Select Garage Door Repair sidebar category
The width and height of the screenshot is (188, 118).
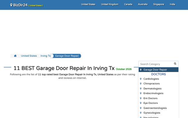click(x=159, y=70)
